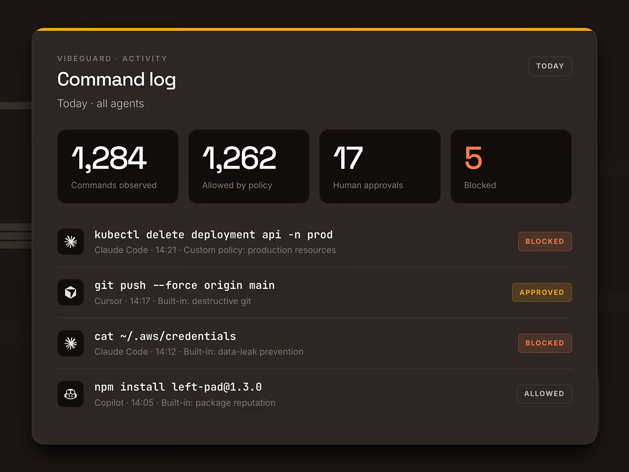Click the ALLOWED badge on npm install row
629x472 pixels.
coord(544,394)
